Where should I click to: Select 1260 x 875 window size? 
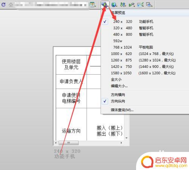(x=145, y=60)
